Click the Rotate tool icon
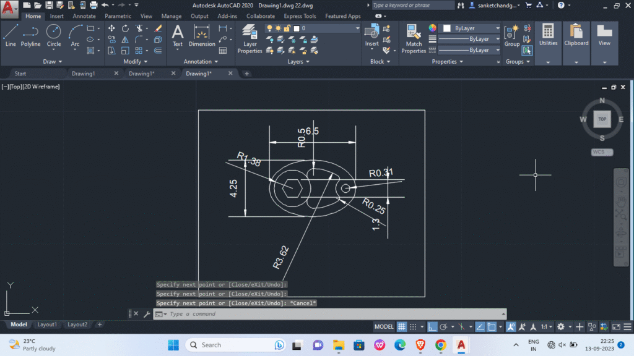 click(x=125, y=28)
